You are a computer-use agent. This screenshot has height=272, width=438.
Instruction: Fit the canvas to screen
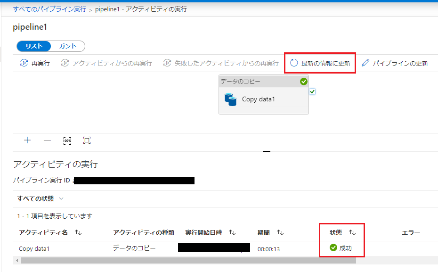click(x=87, y=140)
